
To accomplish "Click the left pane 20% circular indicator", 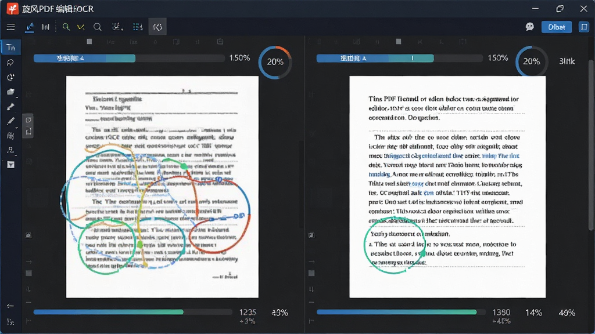I will coord(275,62).
